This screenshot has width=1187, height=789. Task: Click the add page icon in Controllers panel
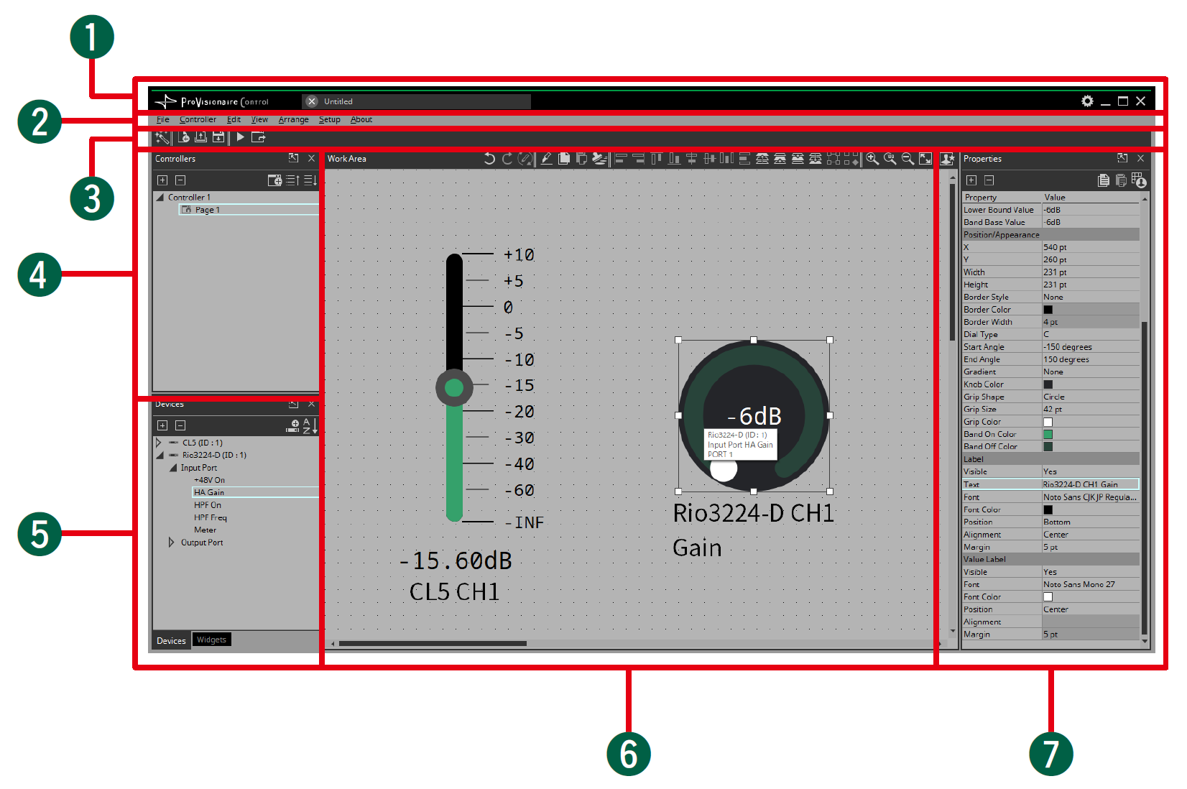tap(274, 180)
